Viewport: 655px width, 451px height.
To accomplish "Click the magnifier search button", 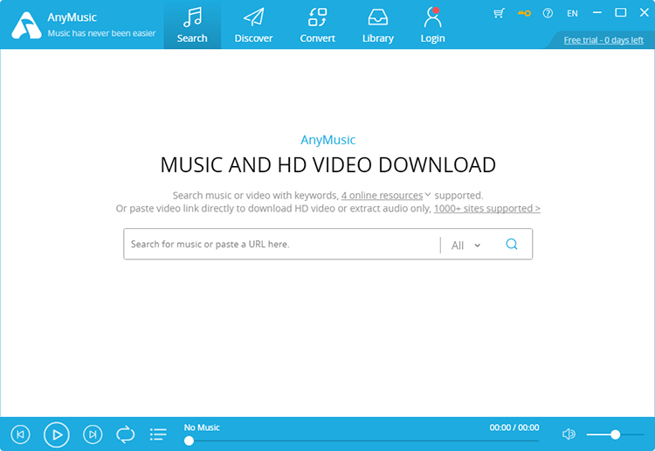I will [x=512, y=244].
